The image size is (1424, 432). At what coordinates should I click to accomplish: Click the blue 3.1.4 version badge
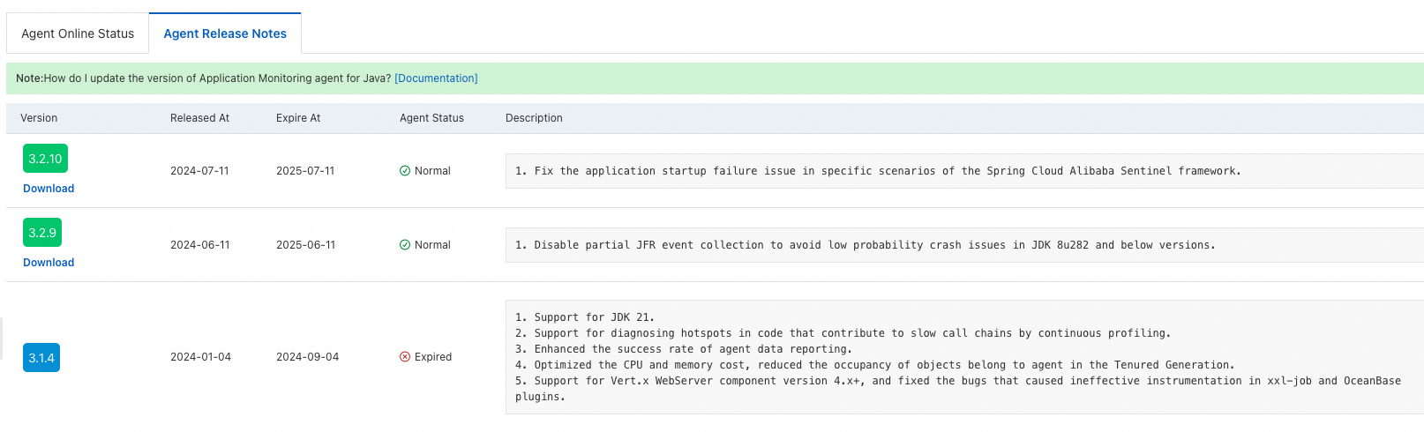pyautogui.click(x=41, y=358)
